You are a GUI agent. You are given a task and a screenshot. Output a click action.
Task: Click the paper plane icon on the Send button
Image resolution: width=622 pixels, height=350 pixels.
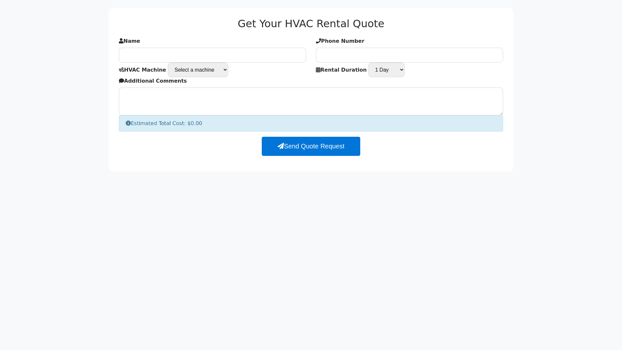(281, 146)
